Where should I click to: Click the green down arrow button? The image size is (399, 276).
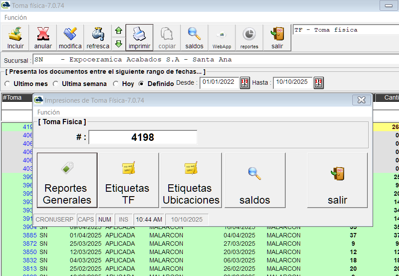coord(118,44)
